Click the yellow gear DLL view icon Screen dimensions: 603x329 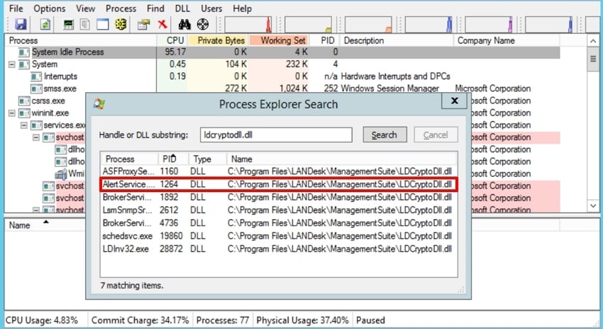pyautogui.click(x=121, y=25)
